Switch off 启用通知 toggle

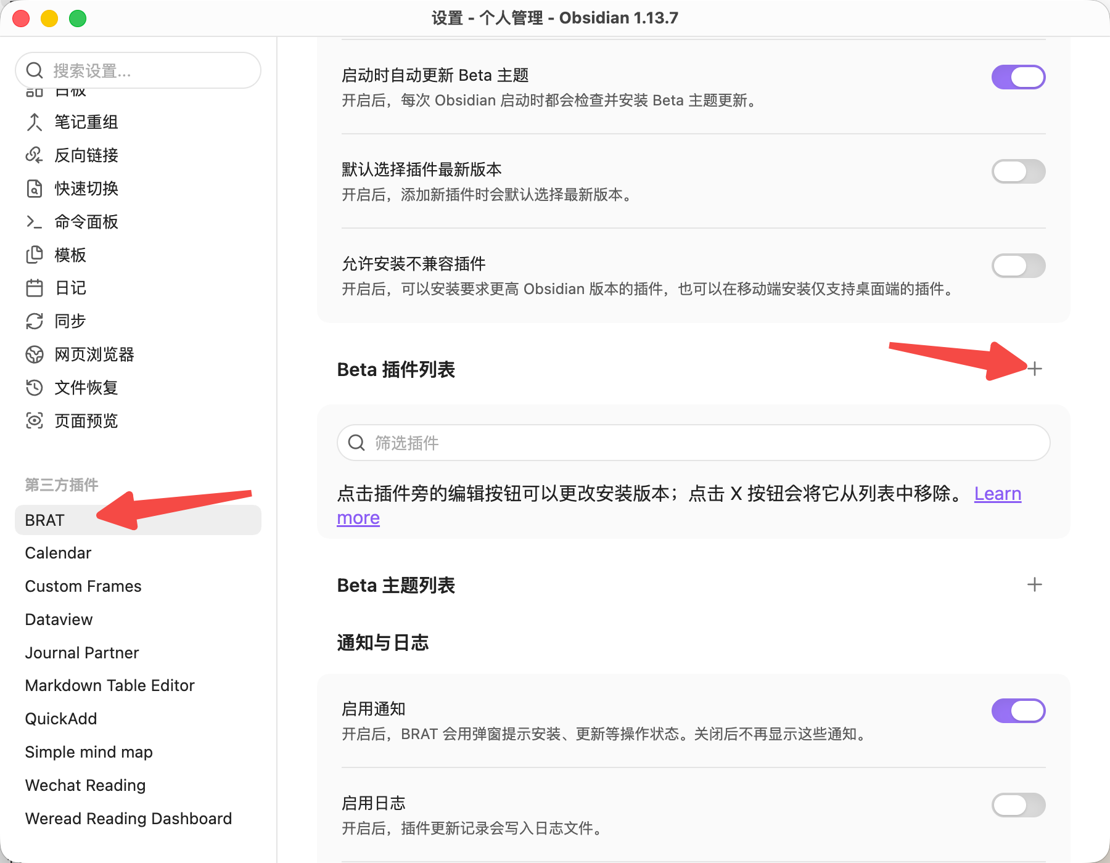(x=1018, y=711)
